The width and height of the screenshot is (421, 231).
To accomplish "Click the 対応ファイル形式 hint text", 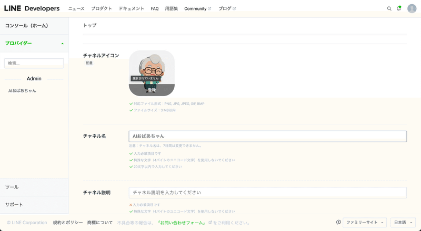I will click(x=169, y=104).
